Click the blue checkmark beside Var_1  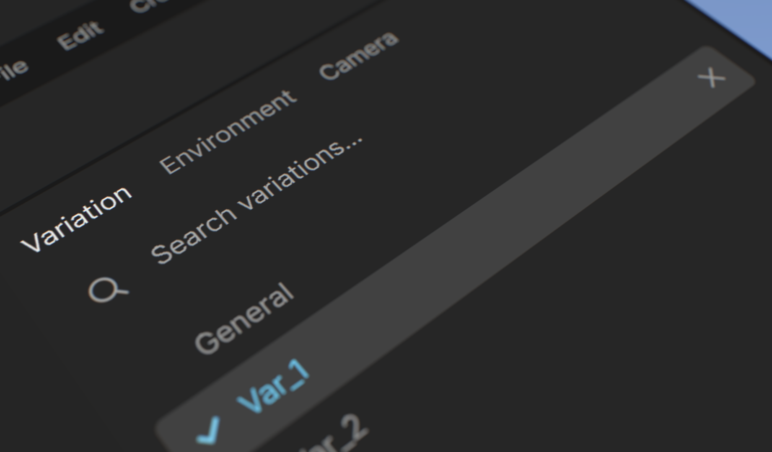click(209, 431)
